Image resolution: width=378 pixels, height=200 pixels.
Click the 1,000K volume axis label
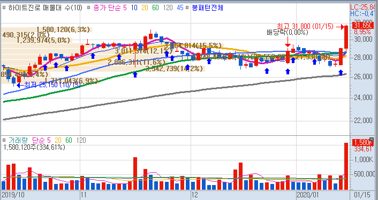click(364, 160)
